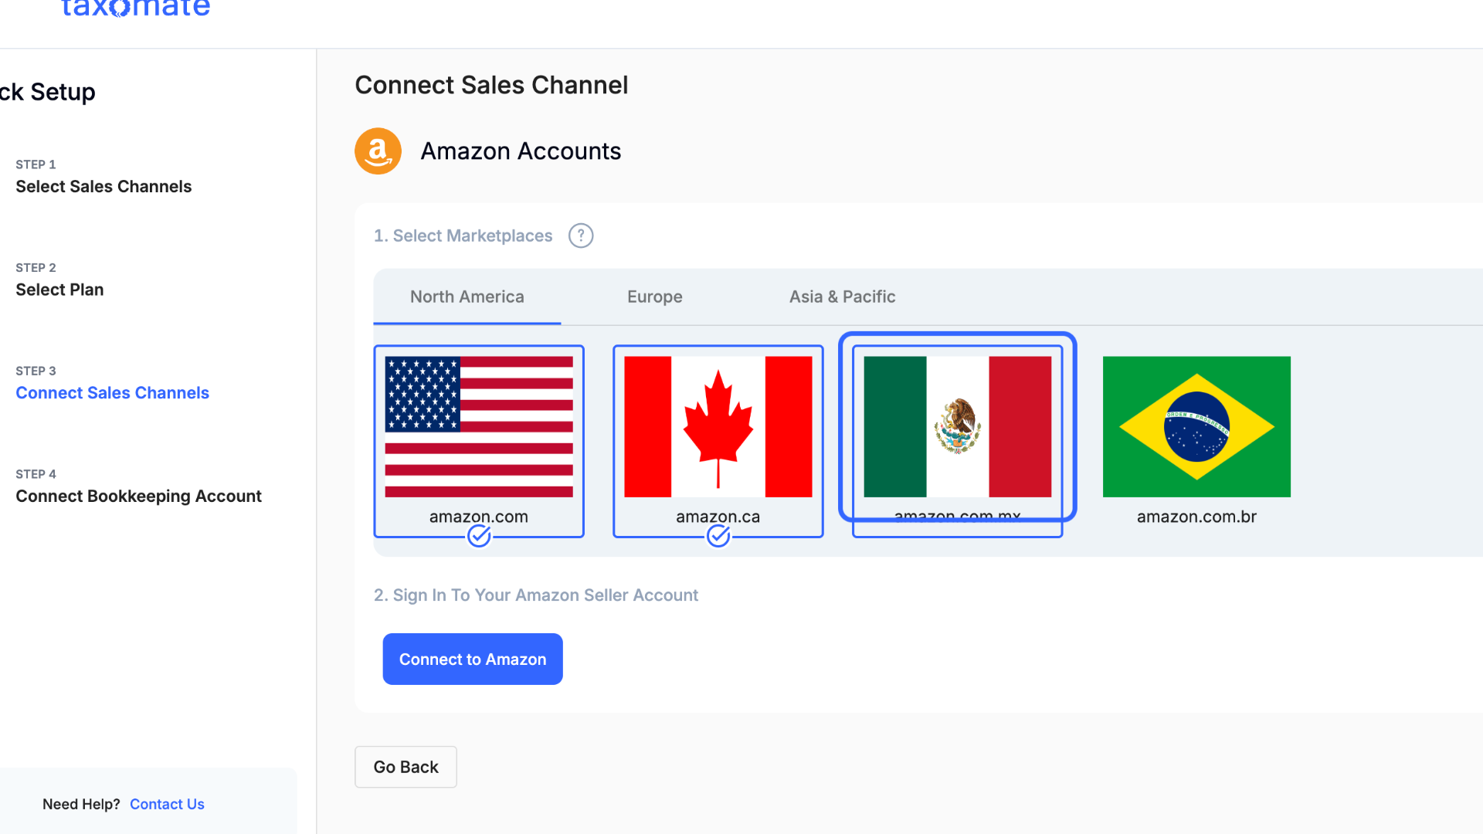
Task: Open the Contact Us link
Action: [167, 804]
